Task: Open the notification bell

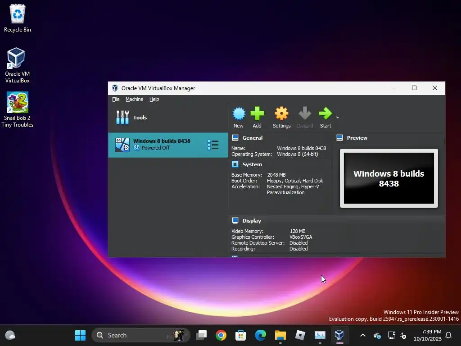Action: tap(448, 335)
